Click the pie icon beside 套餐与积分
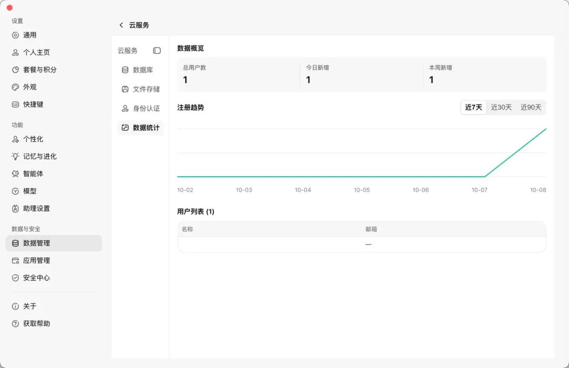The image size is (569, 368). tap(15, 70)
